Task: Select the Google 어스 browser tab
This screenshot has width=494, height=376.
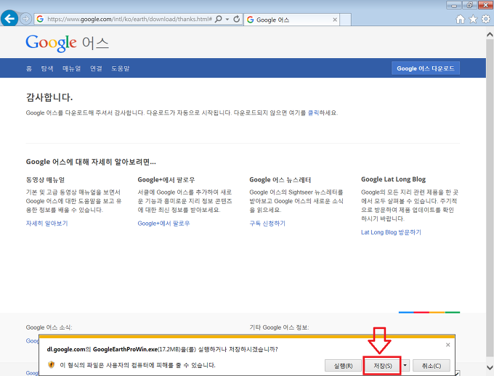Action: (292, 20)
